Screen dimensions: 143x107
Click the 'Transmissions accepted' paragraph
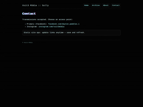[47, 20]
